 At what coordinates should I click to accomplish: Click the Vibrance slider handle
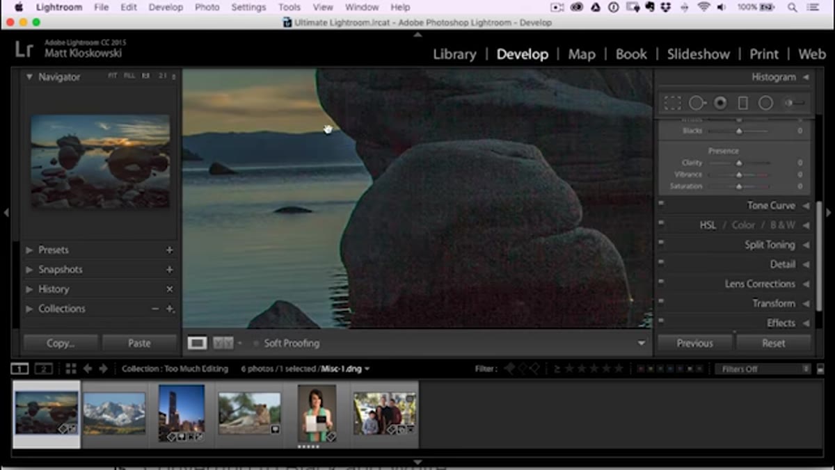(739, 175)
